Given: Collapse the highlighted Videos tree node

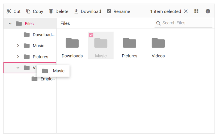Looking at the screenshot, I should [x=18, y=68].
